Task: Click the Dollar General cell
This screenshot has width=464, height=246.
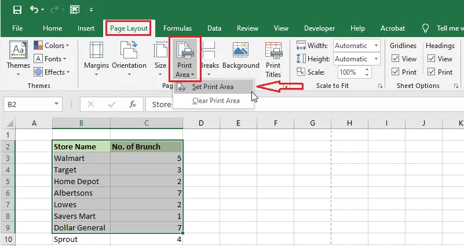Action: (81, 227)
